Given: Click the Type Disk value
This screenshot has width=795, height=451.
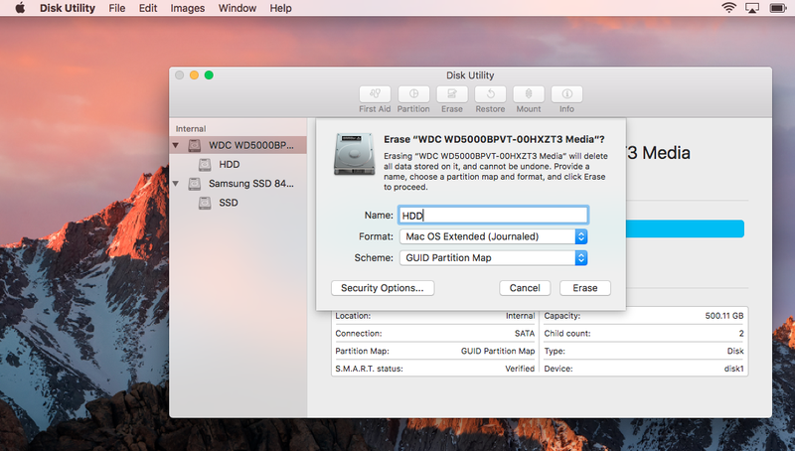Looking at the screenshot, I should [x=735, y=352].
